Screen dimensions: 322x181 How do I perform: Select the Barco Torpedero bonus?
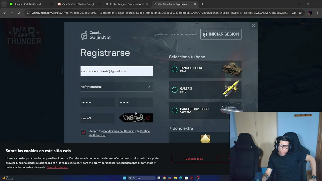point(205,110)
